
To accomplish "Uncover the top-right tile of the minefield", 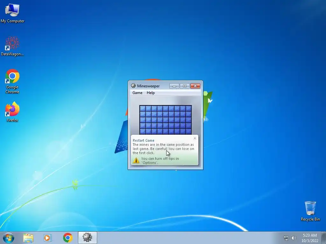I will [x=188, y=108].
